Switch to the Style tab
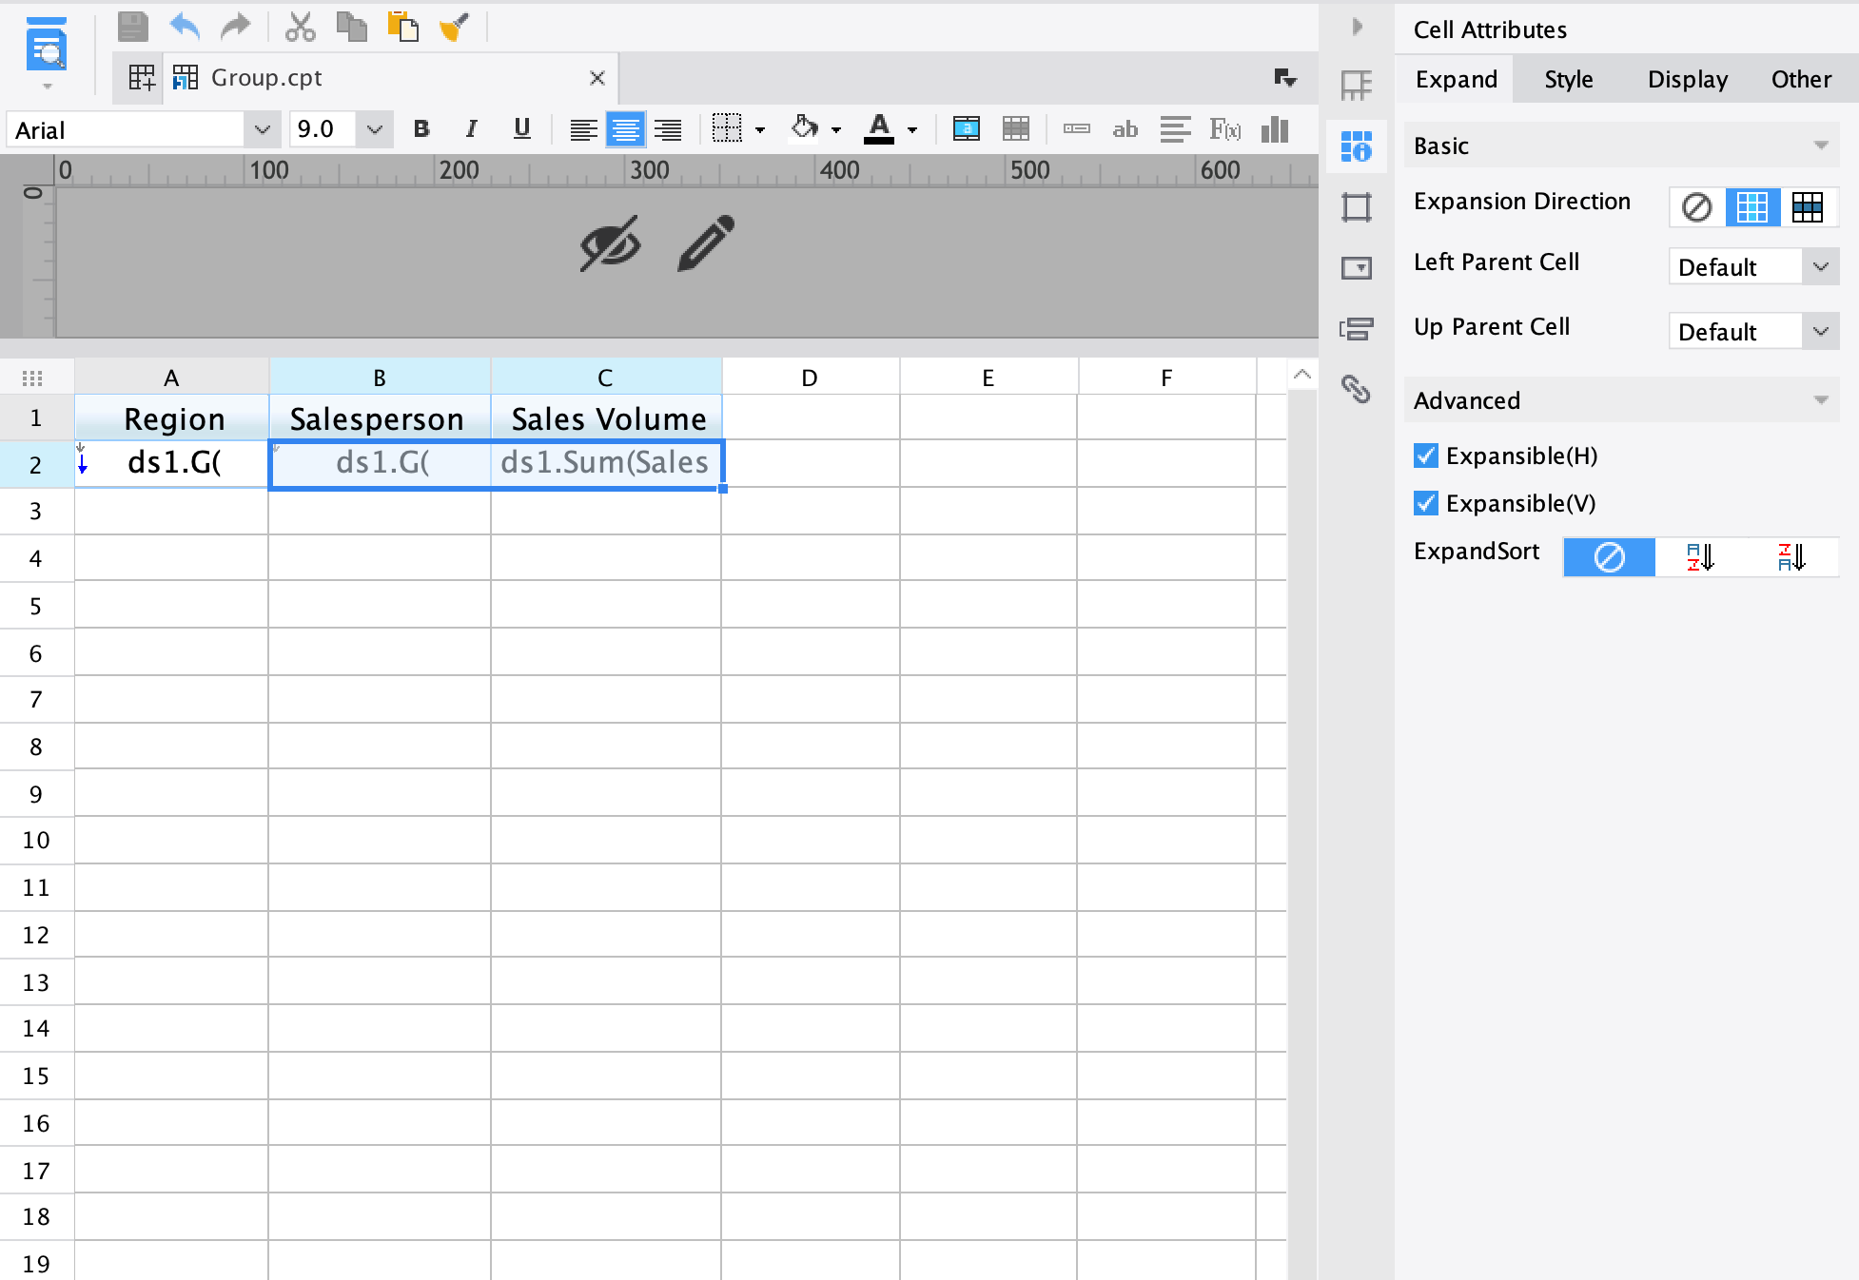Image resolution: width=1859 pixels, height=1280 pixels. [1568, 80]
